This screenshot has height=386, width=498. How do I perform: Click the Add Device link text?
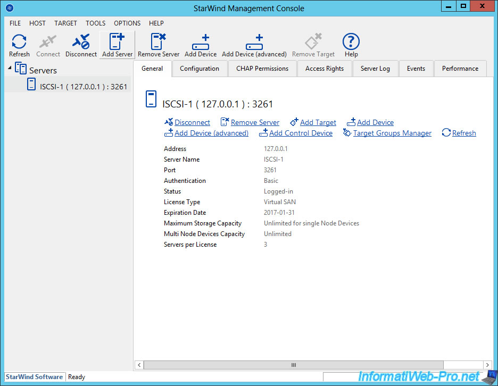[x=375, y=122]
